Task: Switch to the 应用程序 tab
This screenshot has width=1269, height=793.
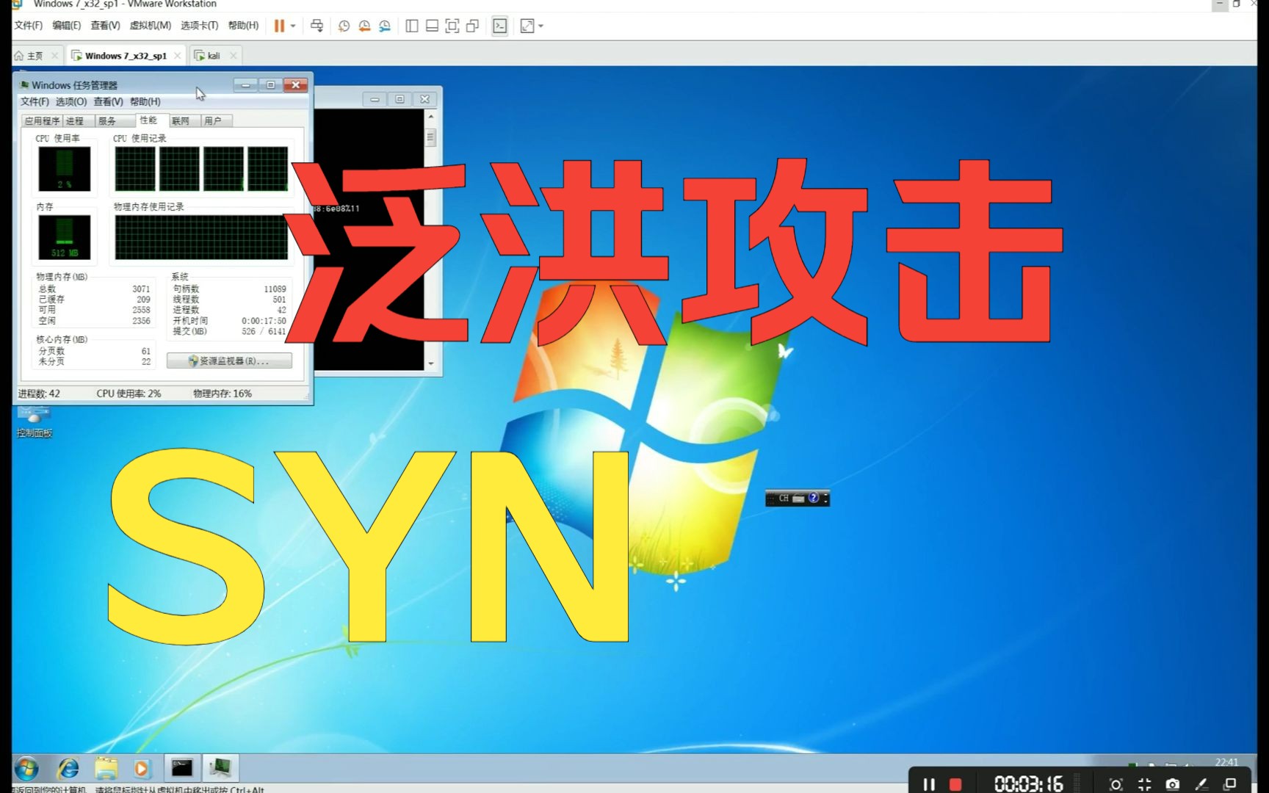Action: [42, 121]
